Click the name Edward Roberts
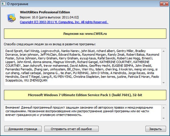Image resolution: width=170 pixels, height=136 pixels. click(69, 54)
